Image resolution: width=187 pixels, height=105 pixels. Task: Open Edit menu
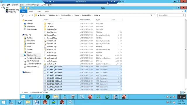[8, 5]
